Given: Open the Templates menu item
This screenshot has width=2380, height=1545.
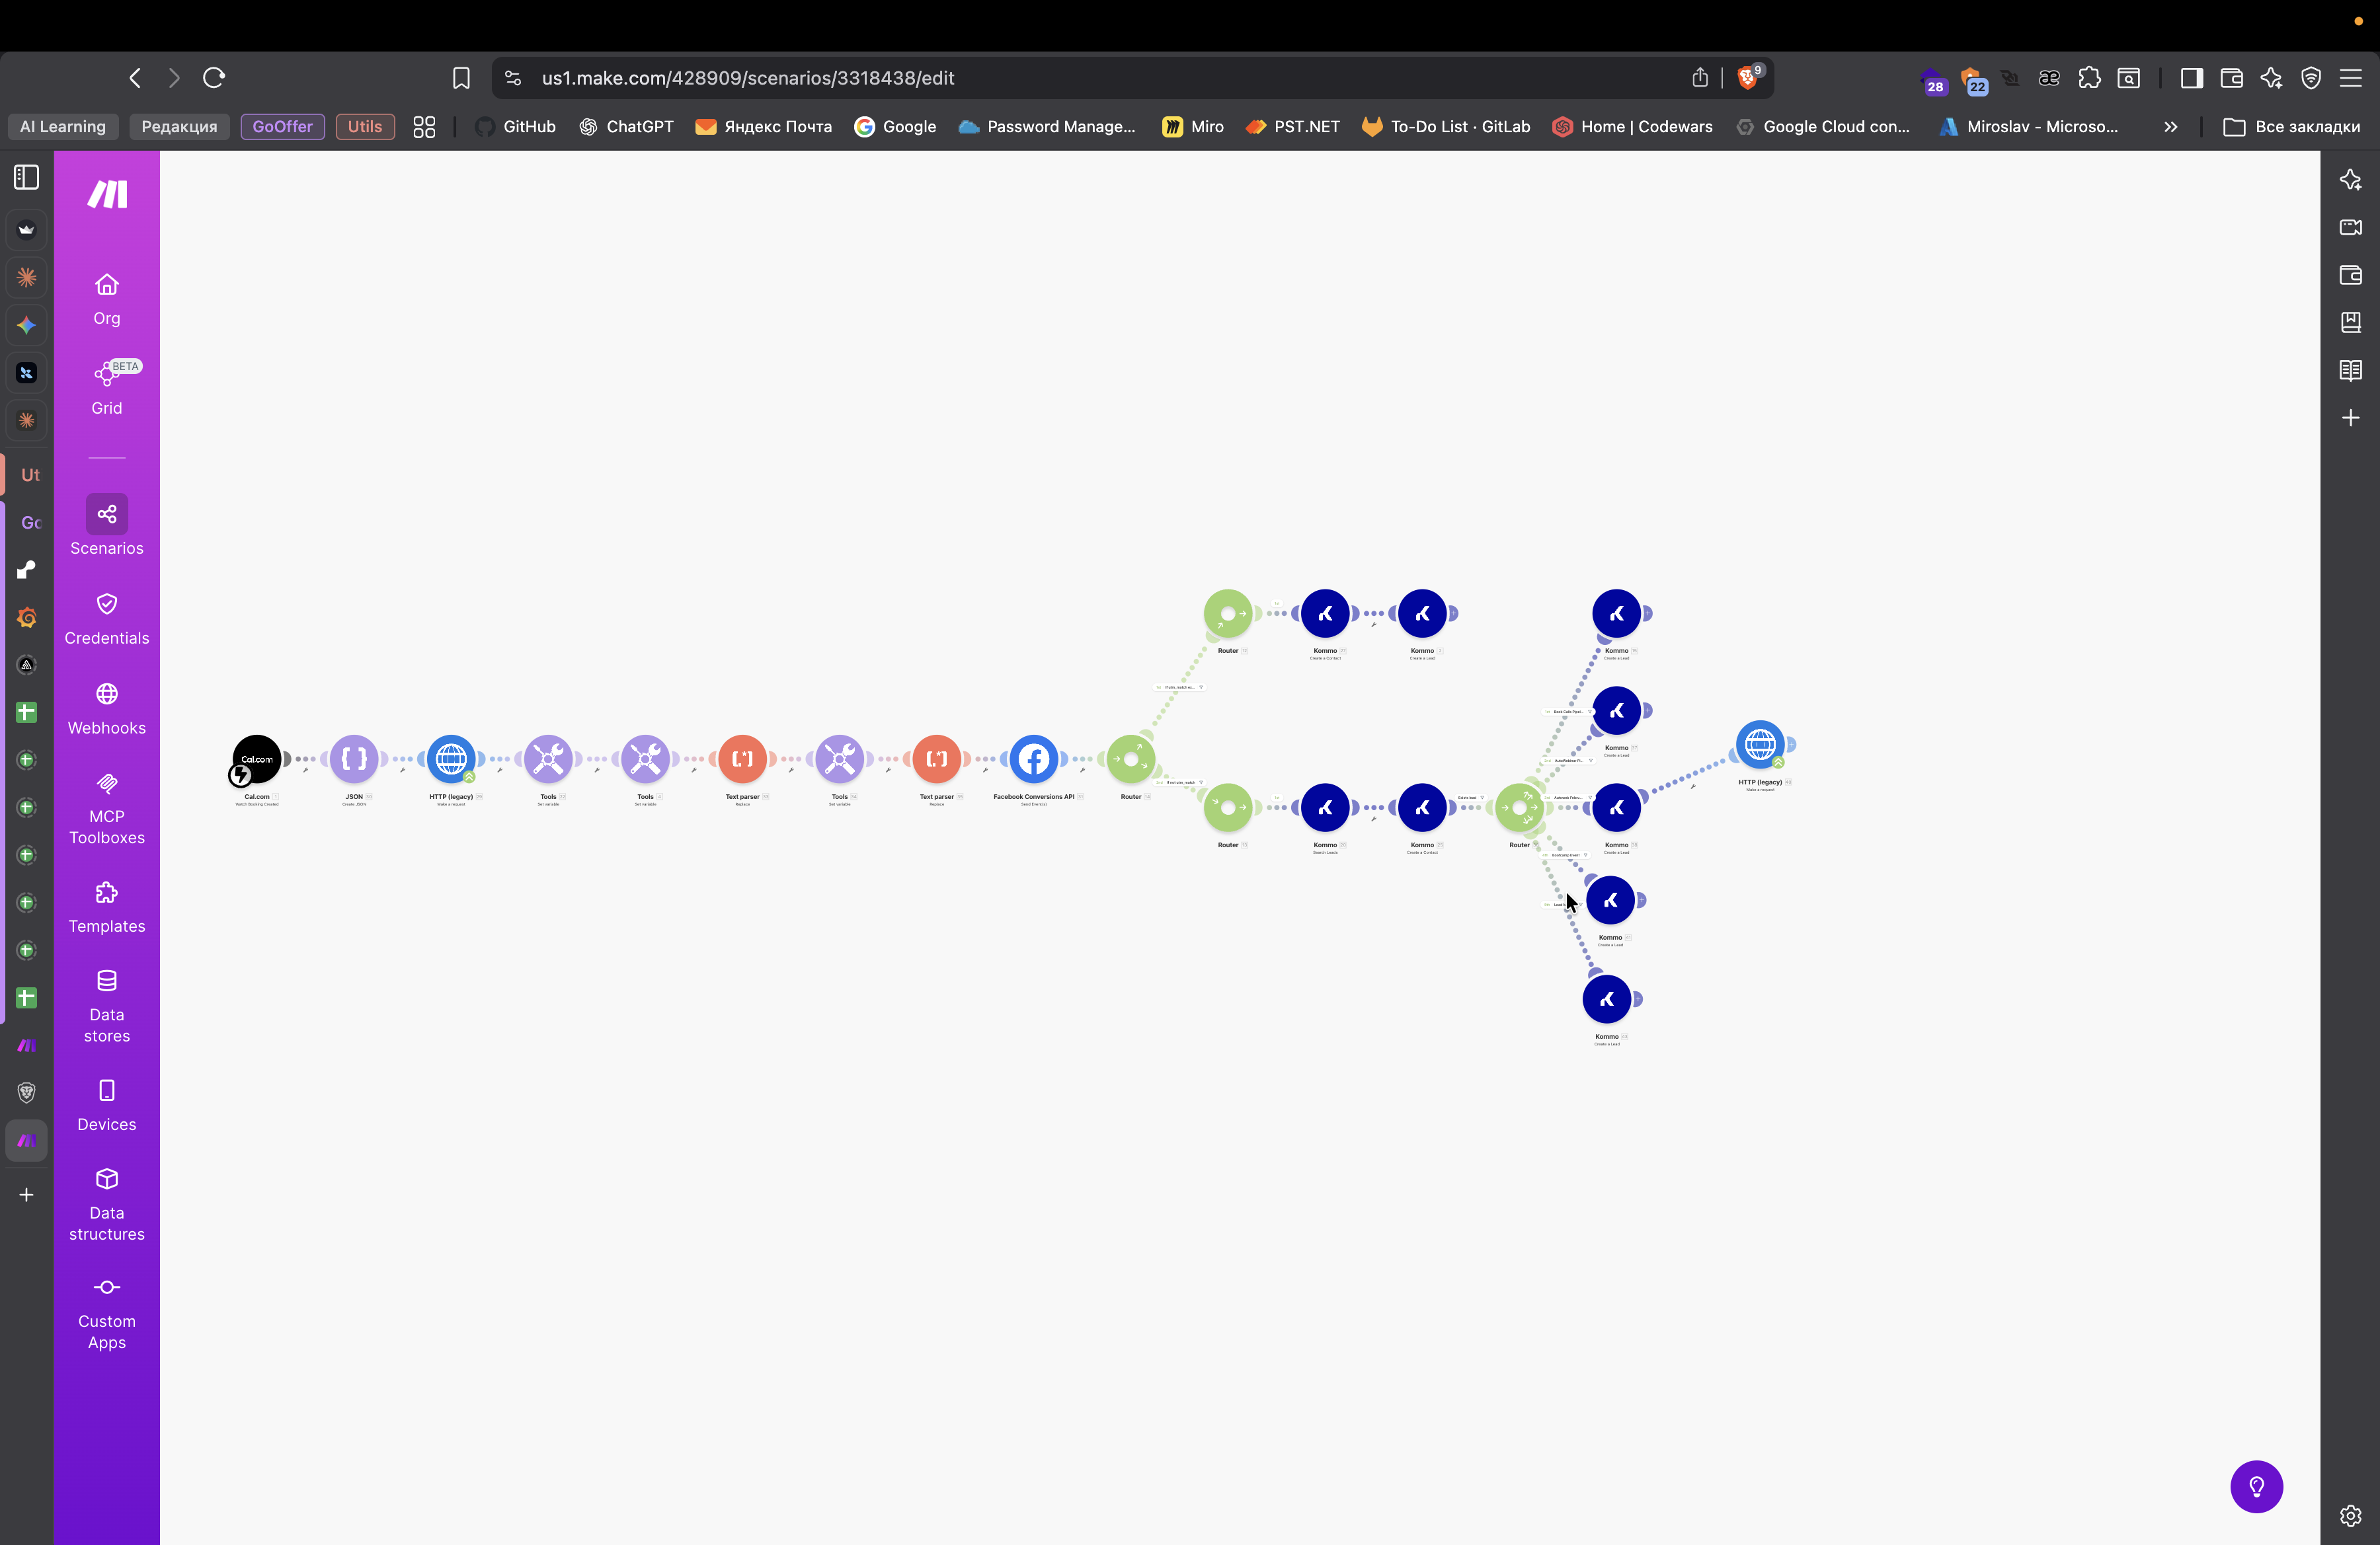Looking at the screenshot, I should coord(107,907).
